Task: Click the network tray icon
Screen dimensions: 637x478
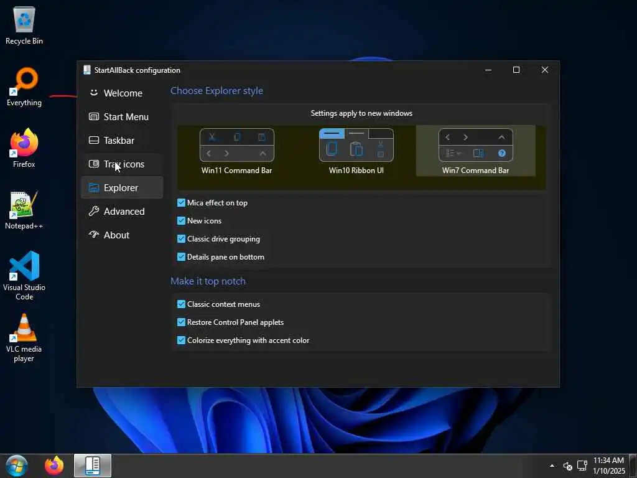Action: coord(582,466)
